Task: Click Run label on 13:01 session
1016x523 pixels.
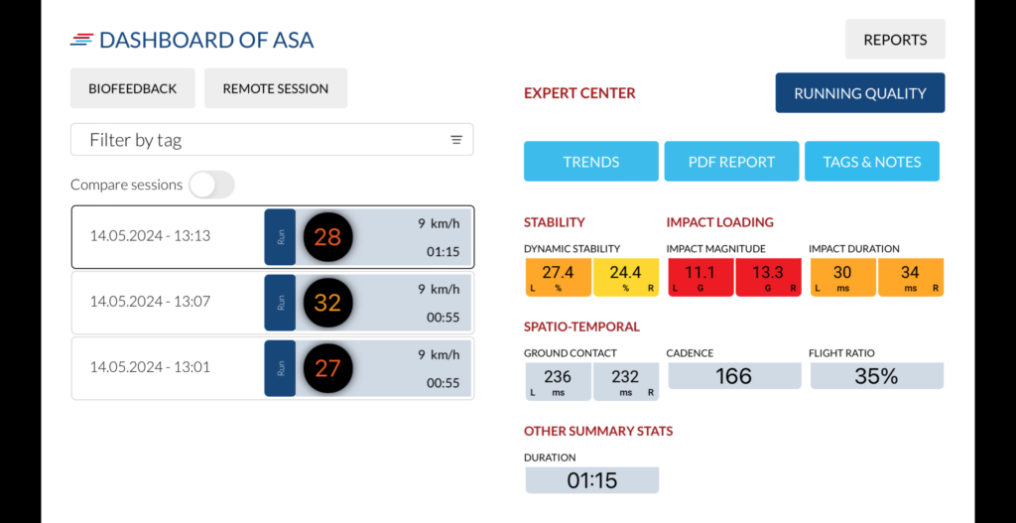Action: [280, 368]
